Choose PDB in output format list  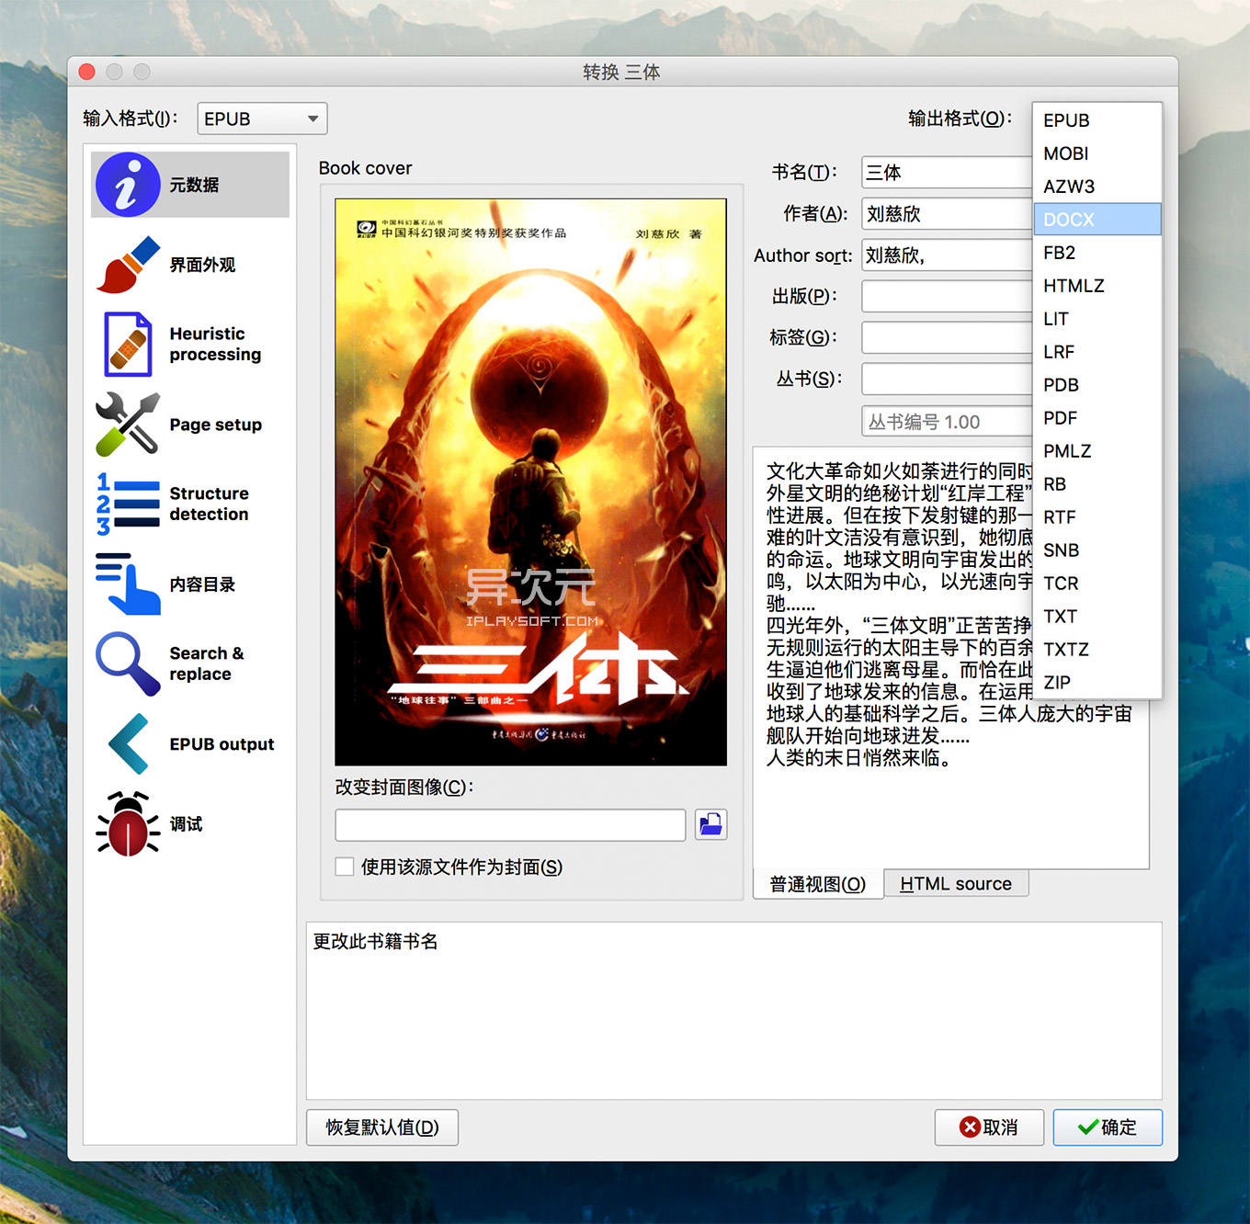[x=1097, y=385]
